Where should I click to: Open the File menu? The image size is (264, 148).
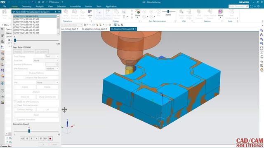point(5,7)
